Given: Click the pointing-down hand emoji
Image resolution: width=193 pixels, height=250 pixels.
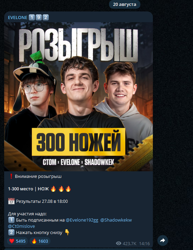Looking at the screenshot, I should coord(67,232).
